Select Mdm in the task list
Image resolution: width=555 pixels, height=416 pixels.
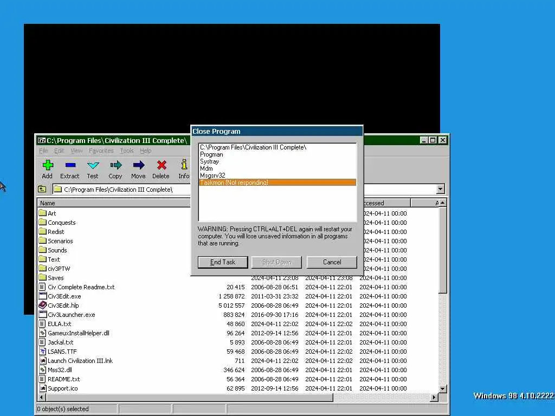(x=277, y=168)
